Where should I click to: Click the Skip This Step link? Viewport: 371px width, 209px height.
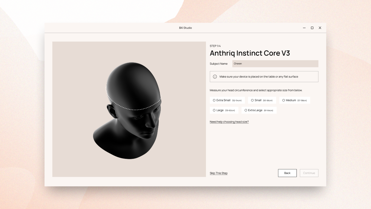coord(219,173)
